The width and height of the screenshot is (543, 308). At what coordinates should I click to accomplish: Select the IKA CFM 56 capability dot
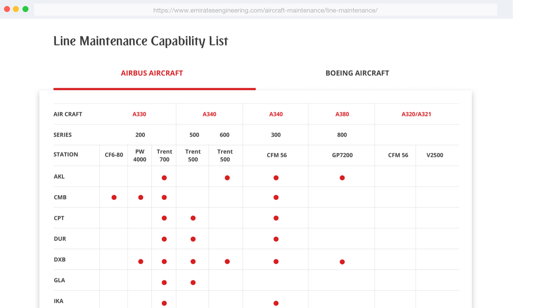coord(276,303)
